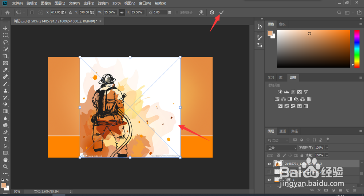Cancel the transform with the circle-slash icon
The height and width of the screenshot is (196, 364).
[212, 12]
